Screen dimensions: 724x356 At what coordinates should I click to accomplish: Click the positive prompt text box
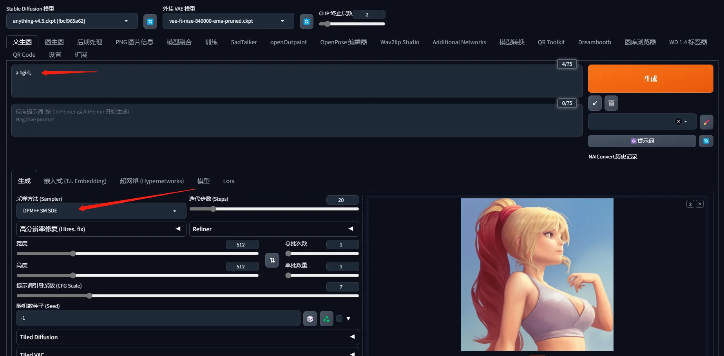297,81
